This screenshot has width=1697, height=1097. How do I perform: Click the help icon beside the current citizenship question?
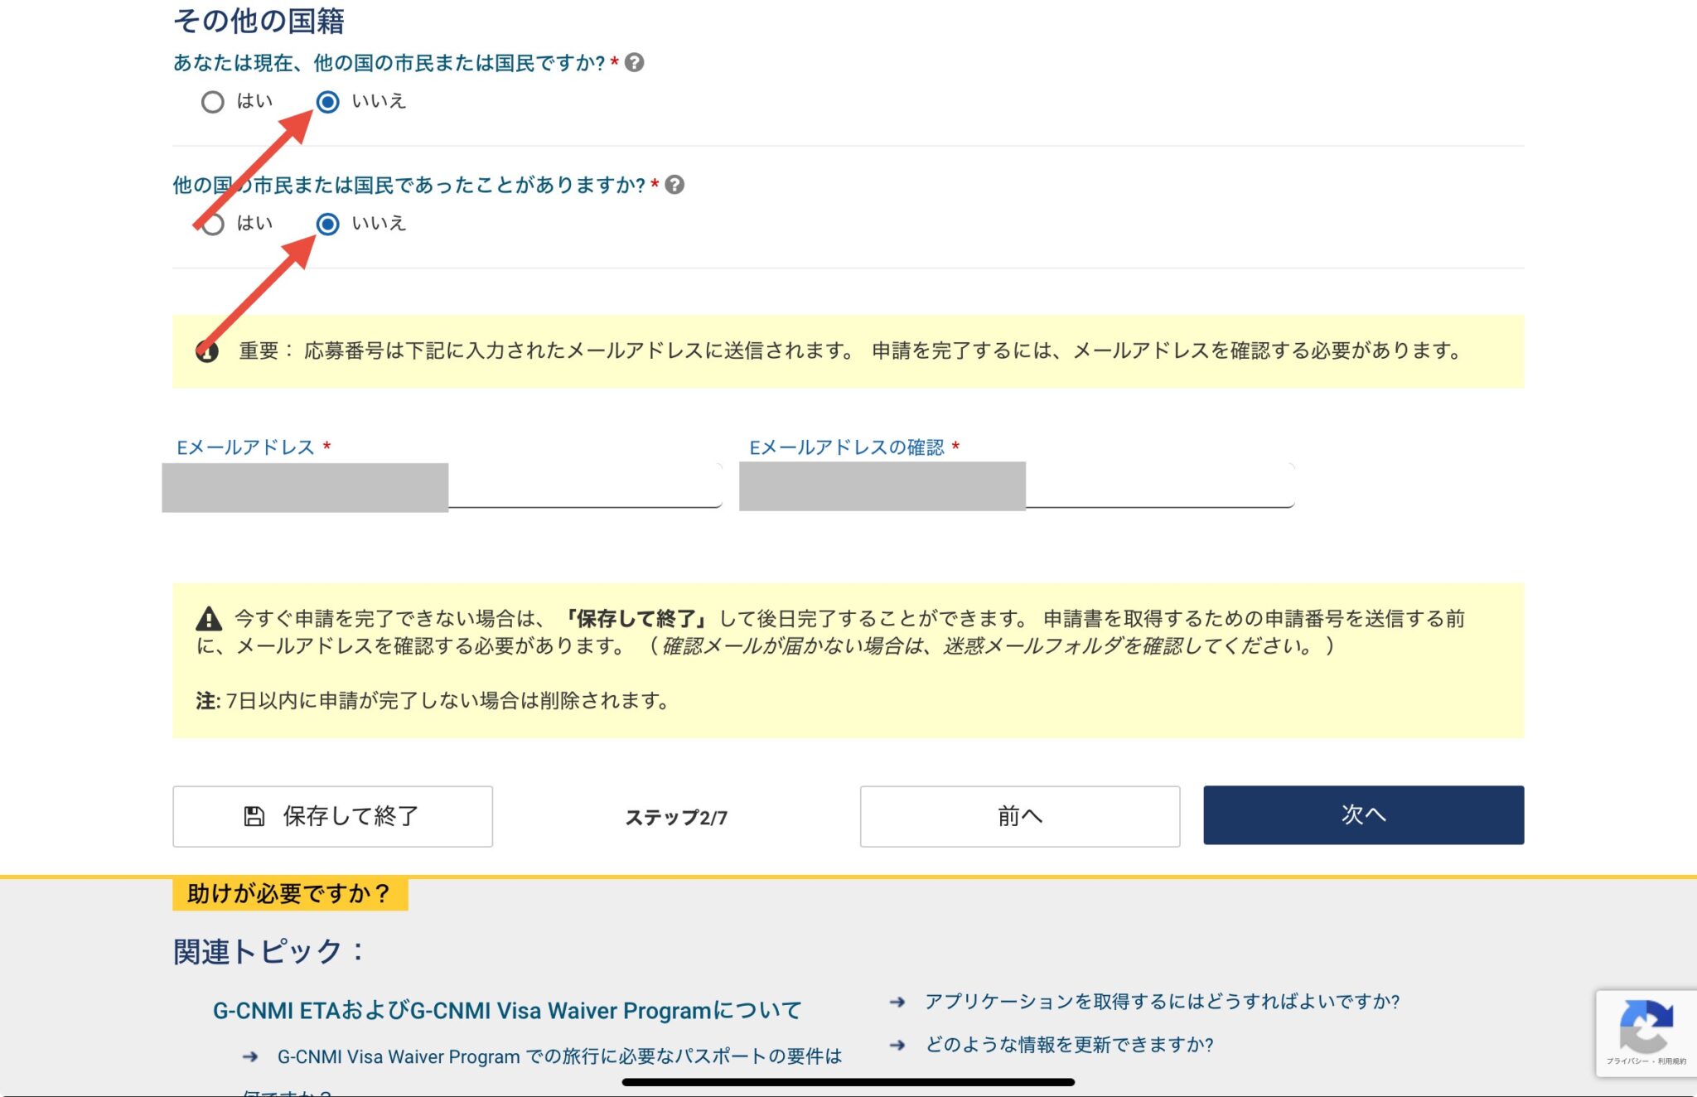pos(635,60)
